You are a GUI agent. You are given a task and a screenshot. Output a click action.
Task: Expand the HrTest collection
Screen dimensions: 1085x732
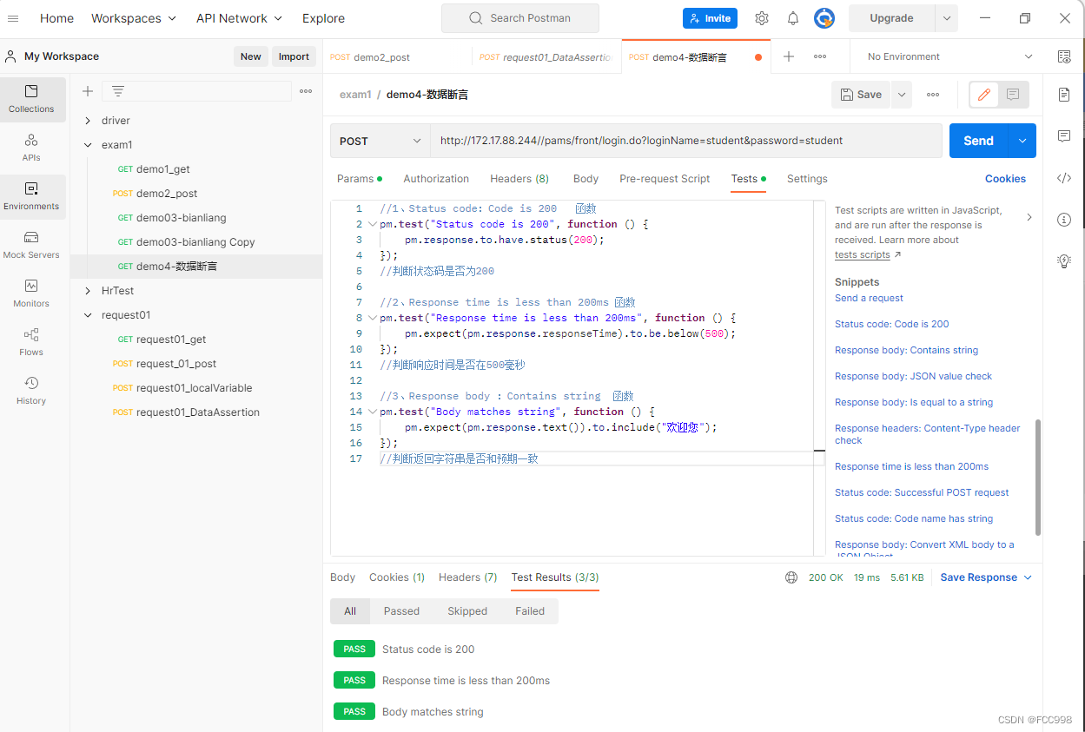[88, 291]
